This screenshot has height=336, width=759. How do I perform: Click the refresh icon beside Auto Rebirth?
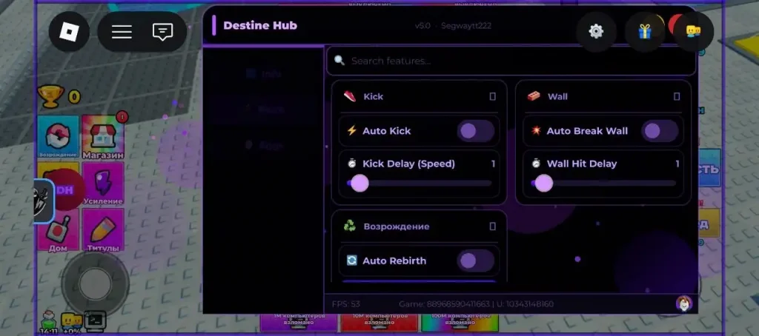(x=352, y=261)
